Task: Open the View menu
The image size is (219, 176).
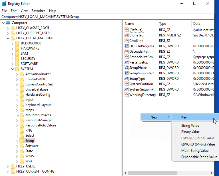Action: click(x=24, y=11)
